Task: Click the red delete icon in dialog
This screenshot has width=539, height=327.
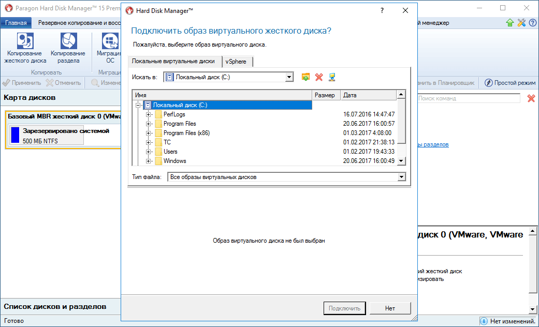Action: (x=319, y=77)
